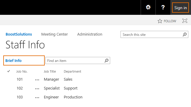Open ellipsis menu for item 103

point(37,98)
